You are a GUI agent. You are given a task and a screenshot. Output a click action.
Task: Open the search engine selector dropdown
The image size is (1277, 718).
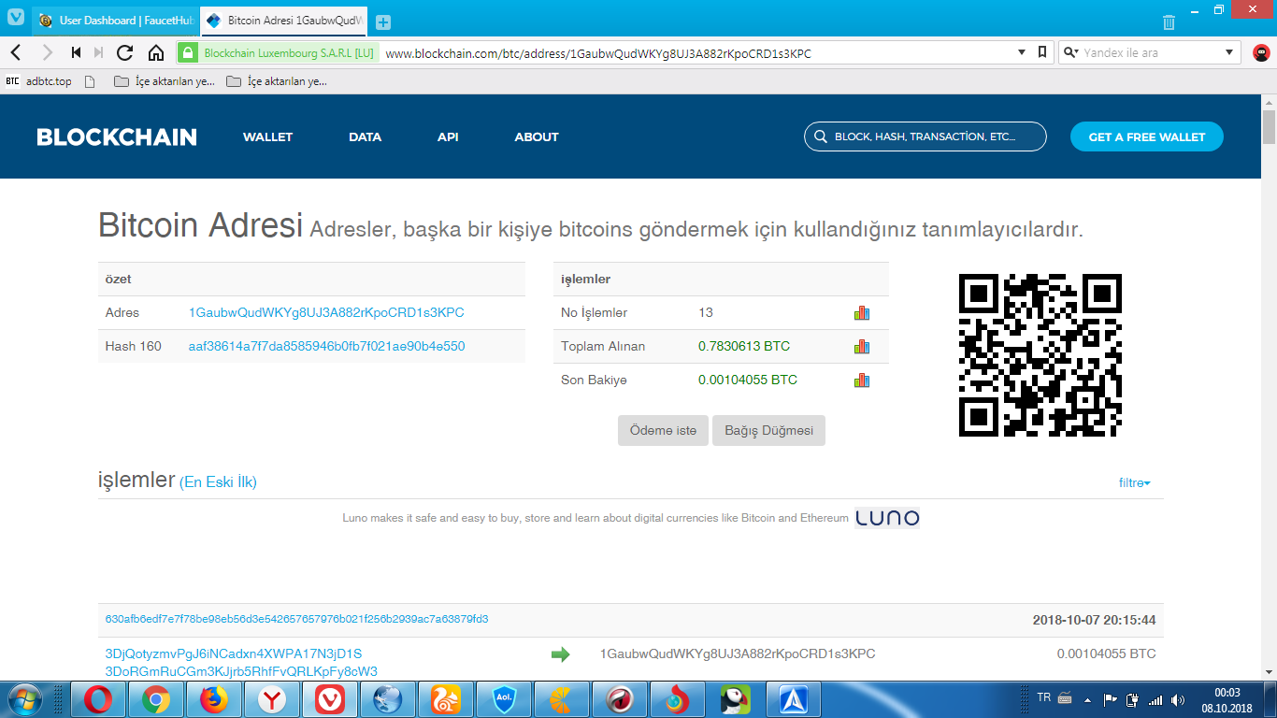click(x=1071, y=53)
